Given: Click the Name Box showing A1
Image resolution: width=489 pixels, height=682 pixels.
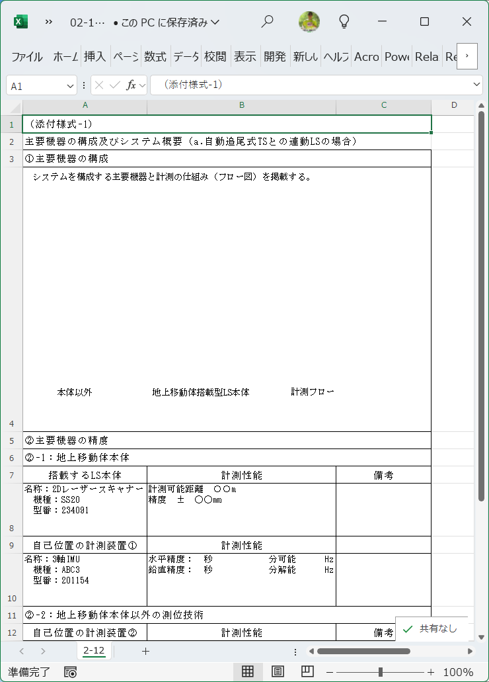Looking at the screenshot, I should coord(36,86).
